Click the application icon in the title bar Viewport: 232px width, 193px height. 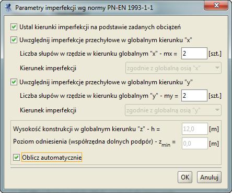click(8, 8)
